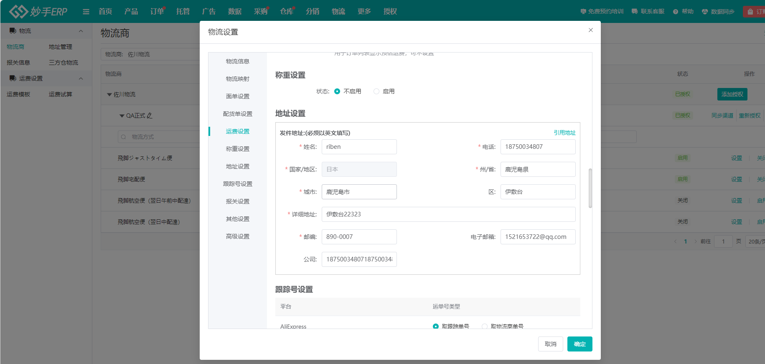The image size is (765, 364).
Task: Jump to the 报关设置 section
Action: pyautogui.click(x=237, y=201)
